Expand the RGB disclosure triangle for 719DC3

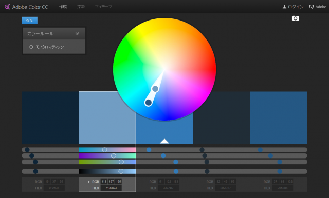pyautogui.click(x=89, y=182)
